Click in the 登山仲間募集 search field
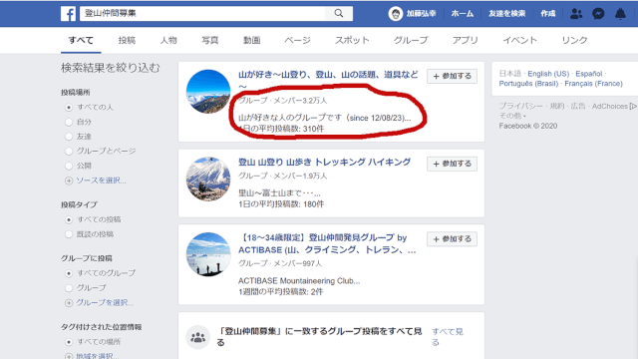The height and width of the screenshot is (359, 638). click(x=202, y=13)
